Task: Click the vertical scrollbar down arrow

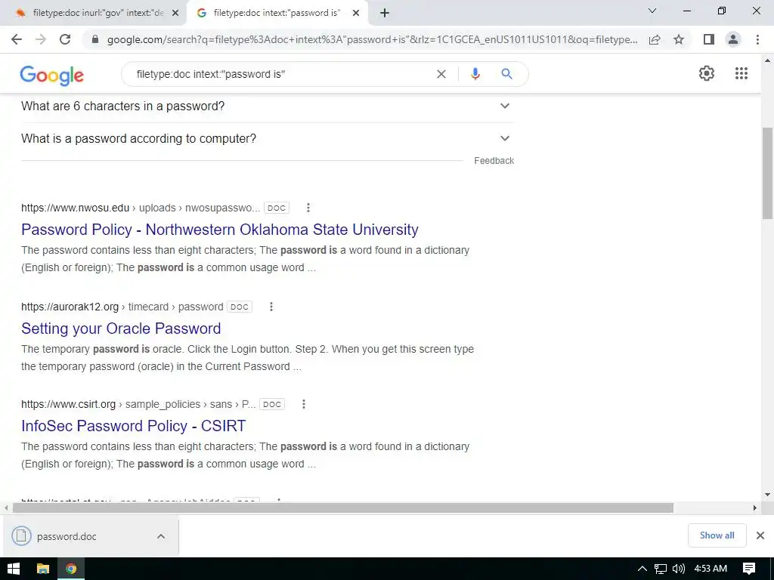Action: 767,495
